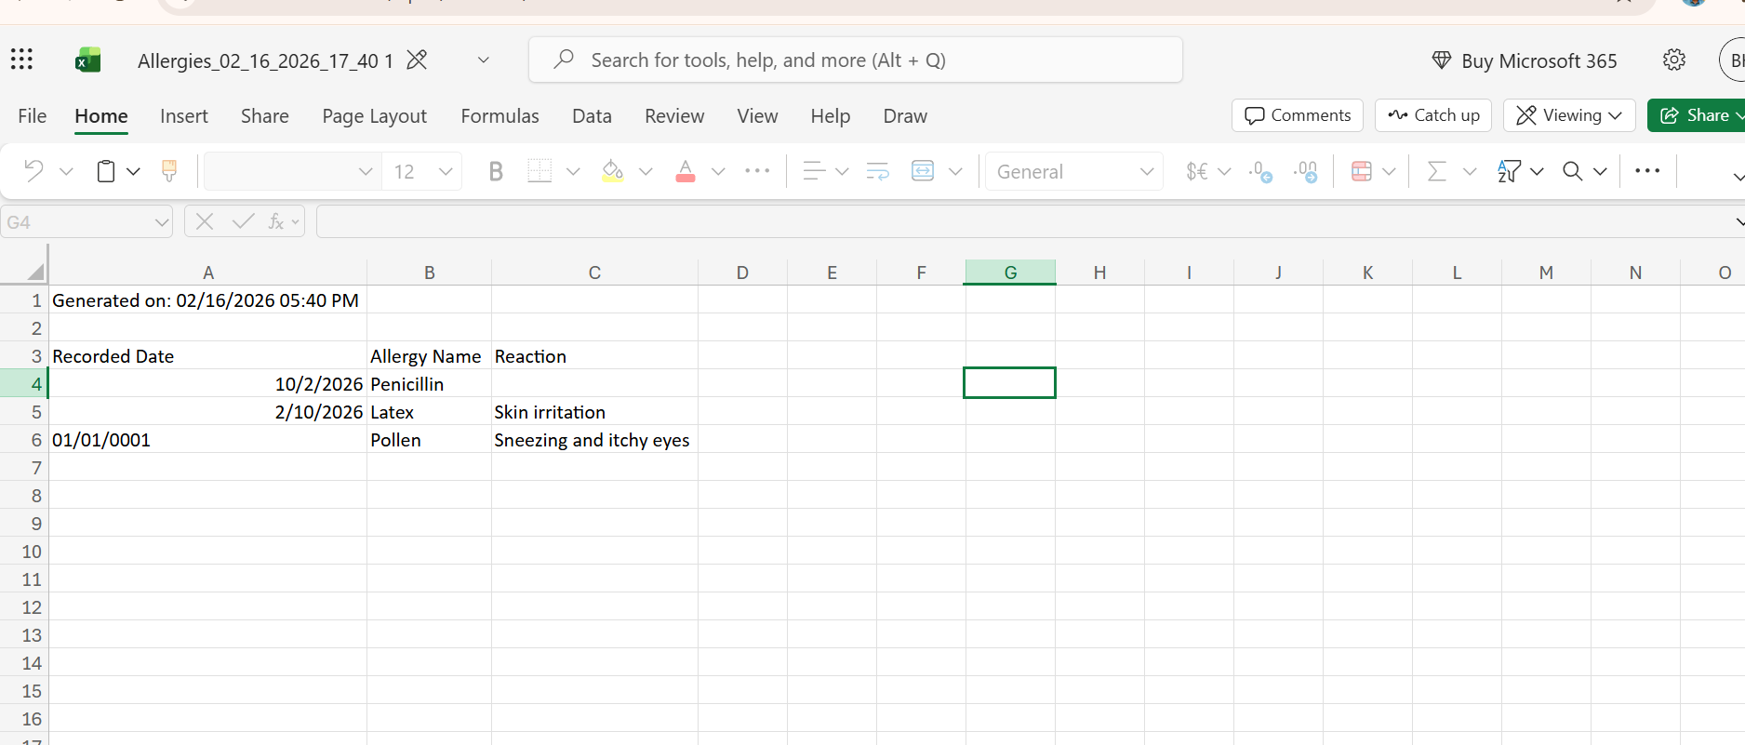This screenshot has width=1745, height=745.
Task: Click the Sort and Filter icon
Action: click(1509, 171)
